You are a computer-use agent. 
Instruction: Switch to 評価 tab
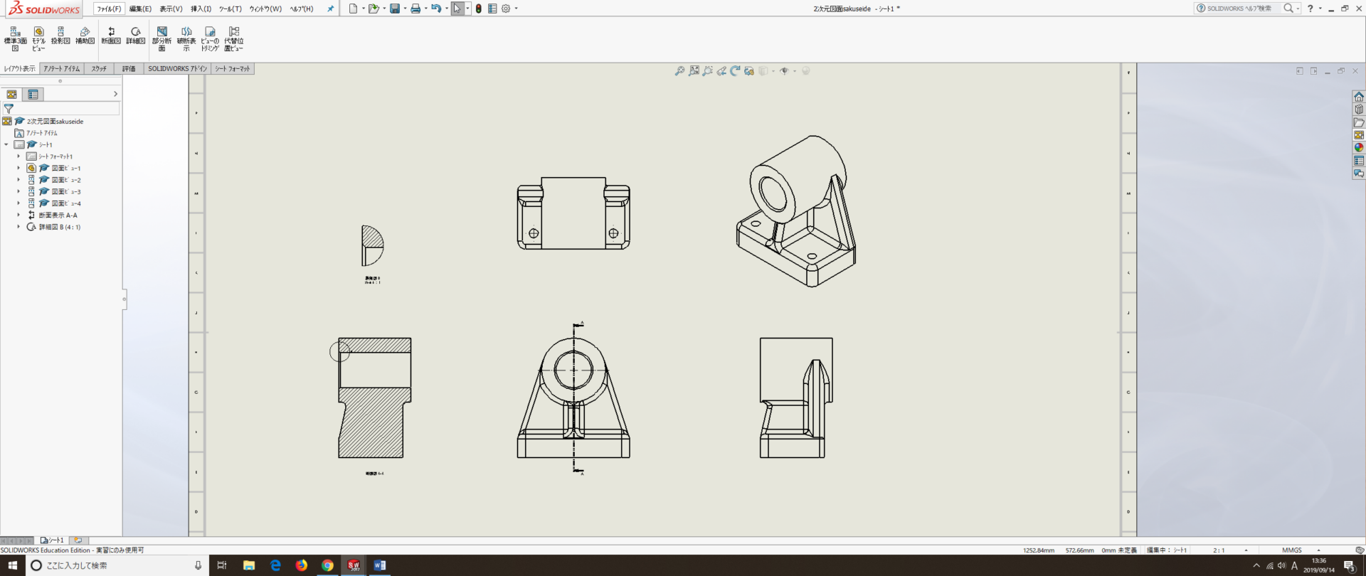click(x=129, y=69)
